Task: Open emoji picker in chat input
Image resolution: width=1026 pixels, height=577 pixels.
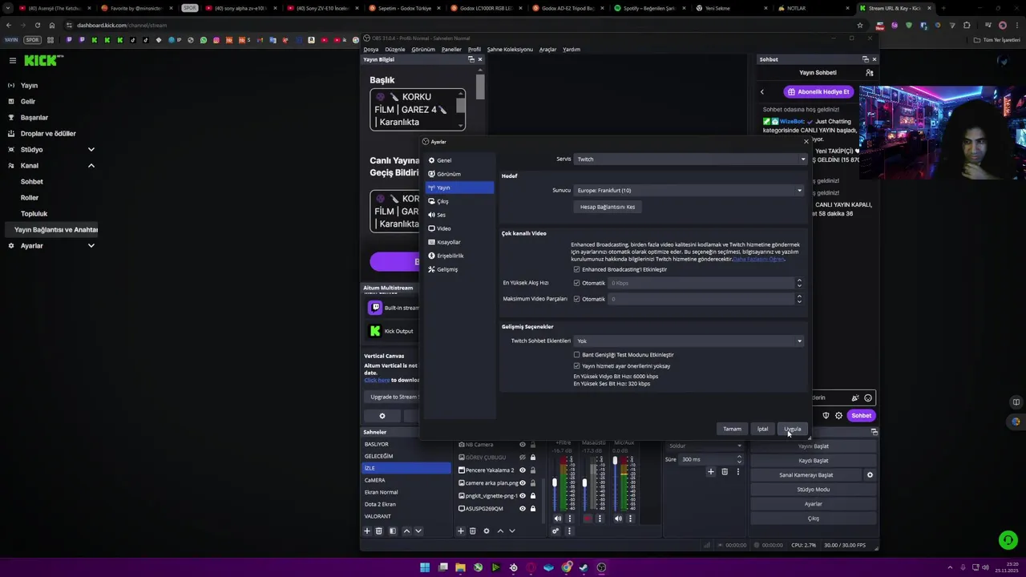Action: (868, 397)
